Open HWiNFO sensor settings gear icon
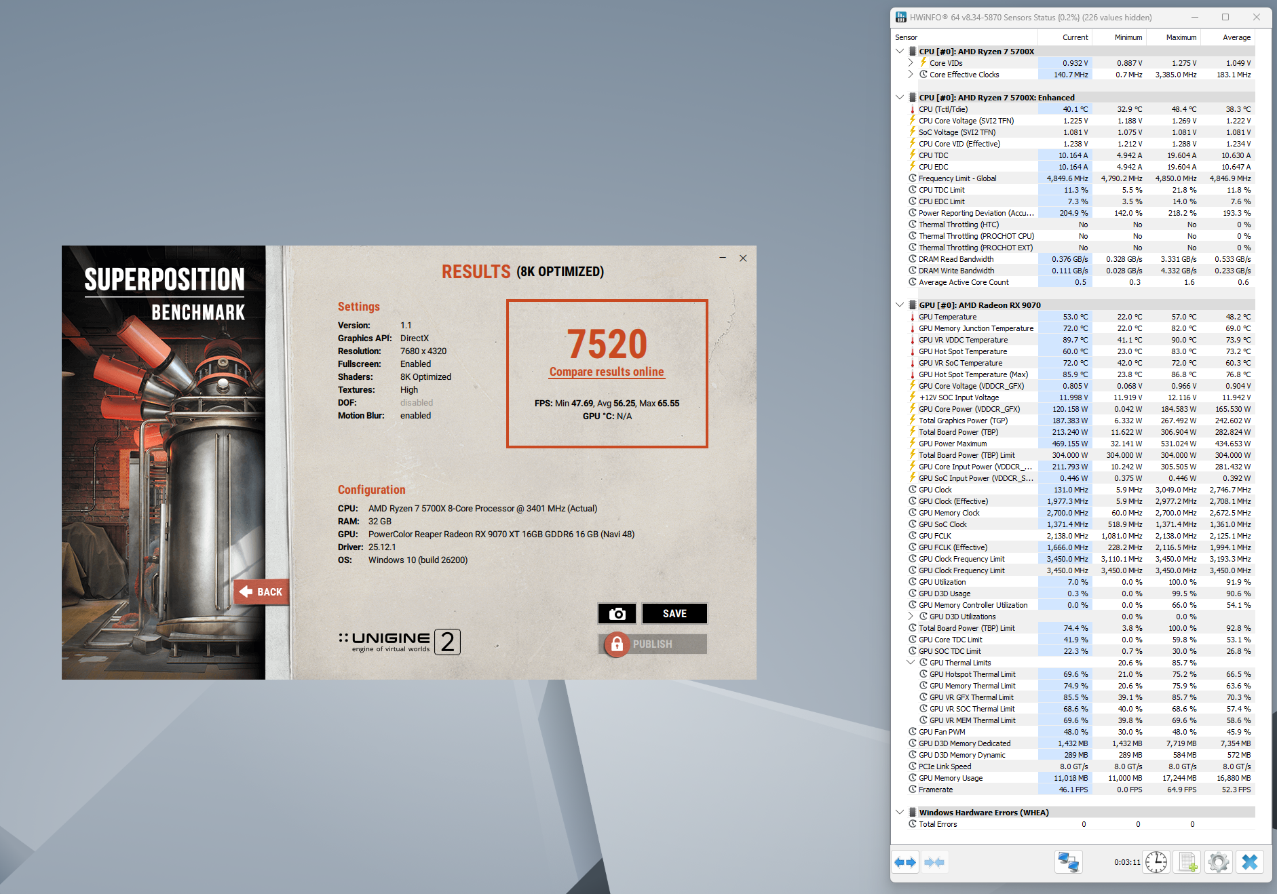 coord(1219,862)
